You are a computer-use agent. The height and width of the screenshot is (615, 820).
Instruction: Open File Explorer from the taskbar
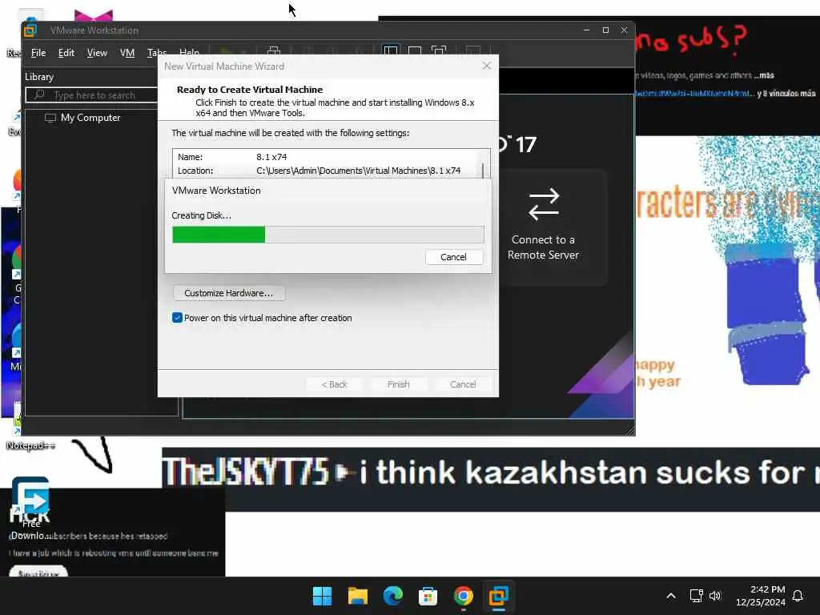pos(358,596)
